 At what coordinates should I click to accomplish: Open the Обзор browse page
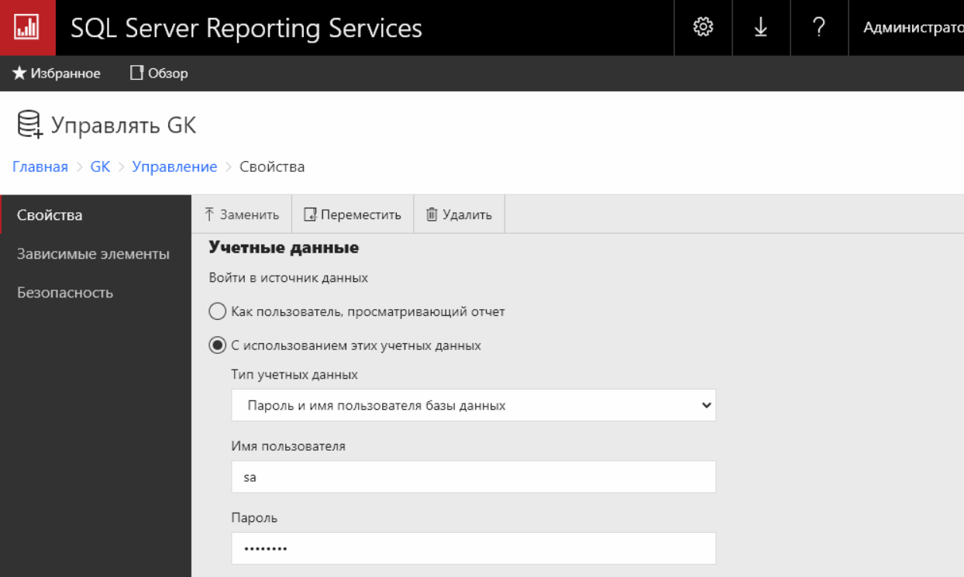coord(159,74)
